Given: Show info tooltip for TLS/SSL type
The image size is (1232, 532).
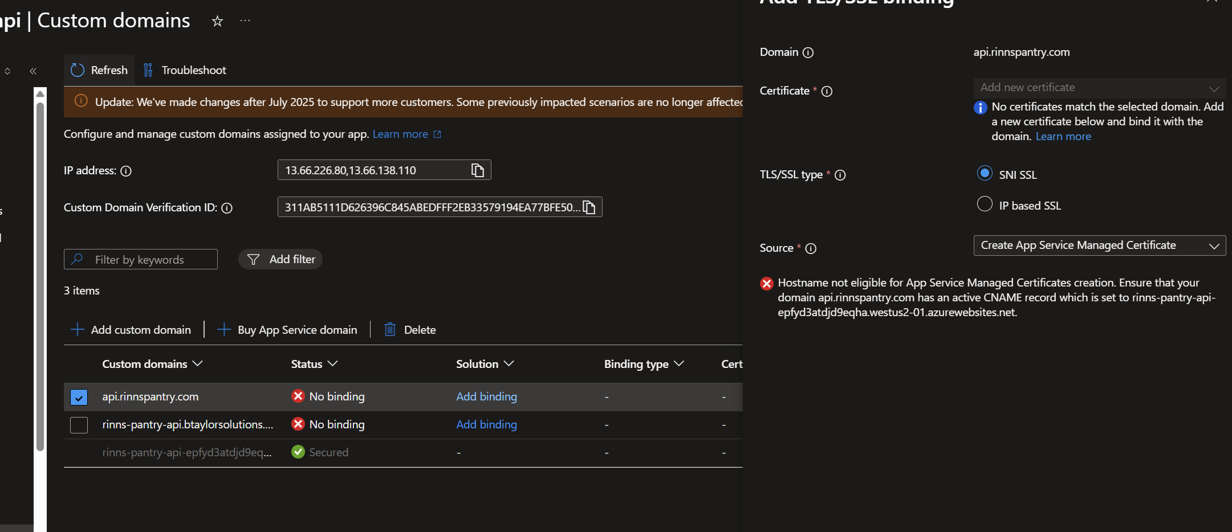Looking at the screenshot, I should click(840, 175).
